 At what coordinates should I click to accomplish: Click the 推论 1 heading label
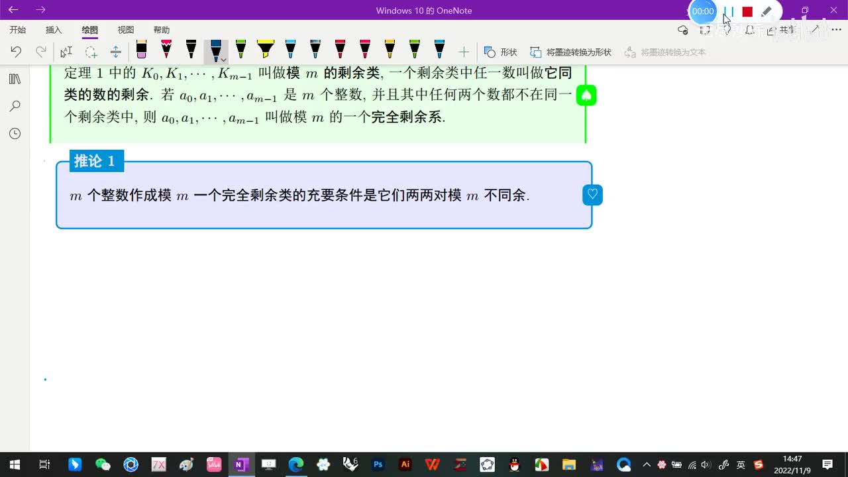tap(96, 161)
